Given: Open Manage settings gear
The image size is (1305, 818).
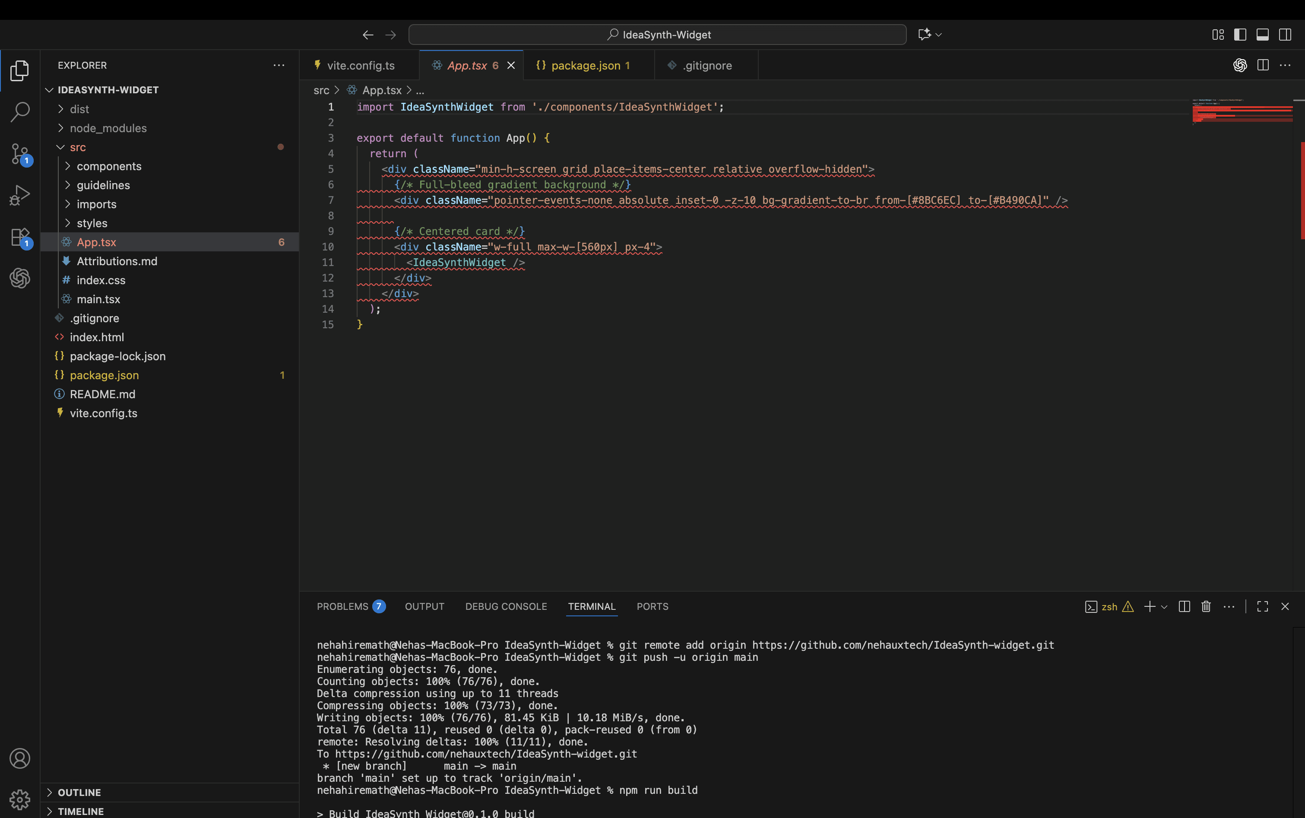Looking at the screenshot, I should pyautogui.click(x=20, y=799).
